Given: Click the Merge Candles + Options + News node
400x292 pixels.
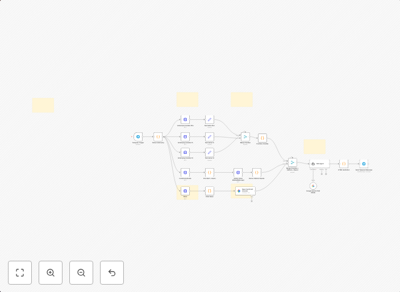Looking at the screenshot, I should [293, 162].
